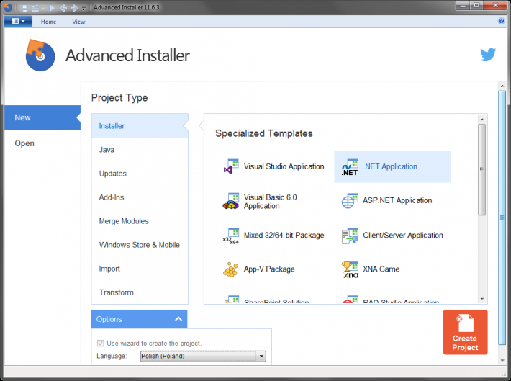
Task: Click the ASP.NET Application globe icon
Action: coord(350,201)
